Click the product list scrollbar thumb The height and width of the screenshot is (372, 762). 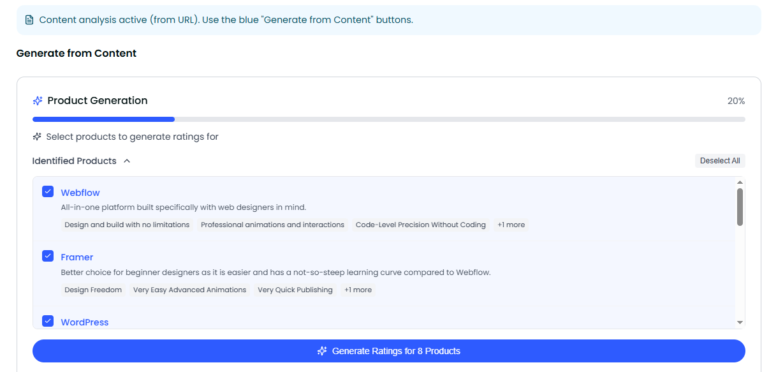(x=740, y=206)
